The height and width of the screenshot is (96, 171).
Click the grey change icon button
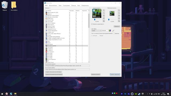[x=96, y=74]
